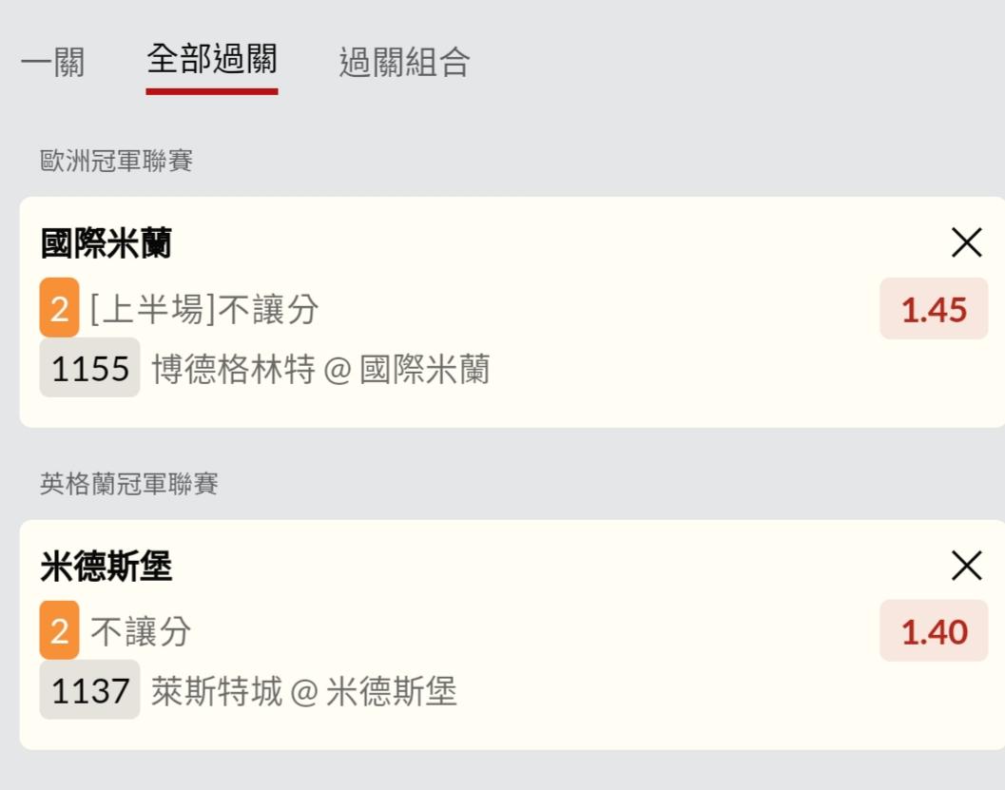Remove the 米德斯堡 selection with X
The image size is (1005, 790).
[x=966, y=567]
